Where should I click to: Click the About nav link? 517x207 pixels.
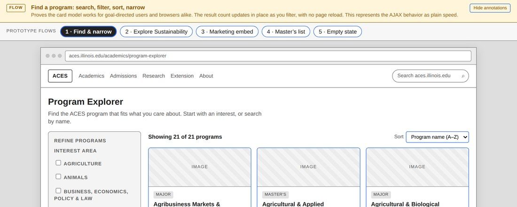[x=206, y=76]
